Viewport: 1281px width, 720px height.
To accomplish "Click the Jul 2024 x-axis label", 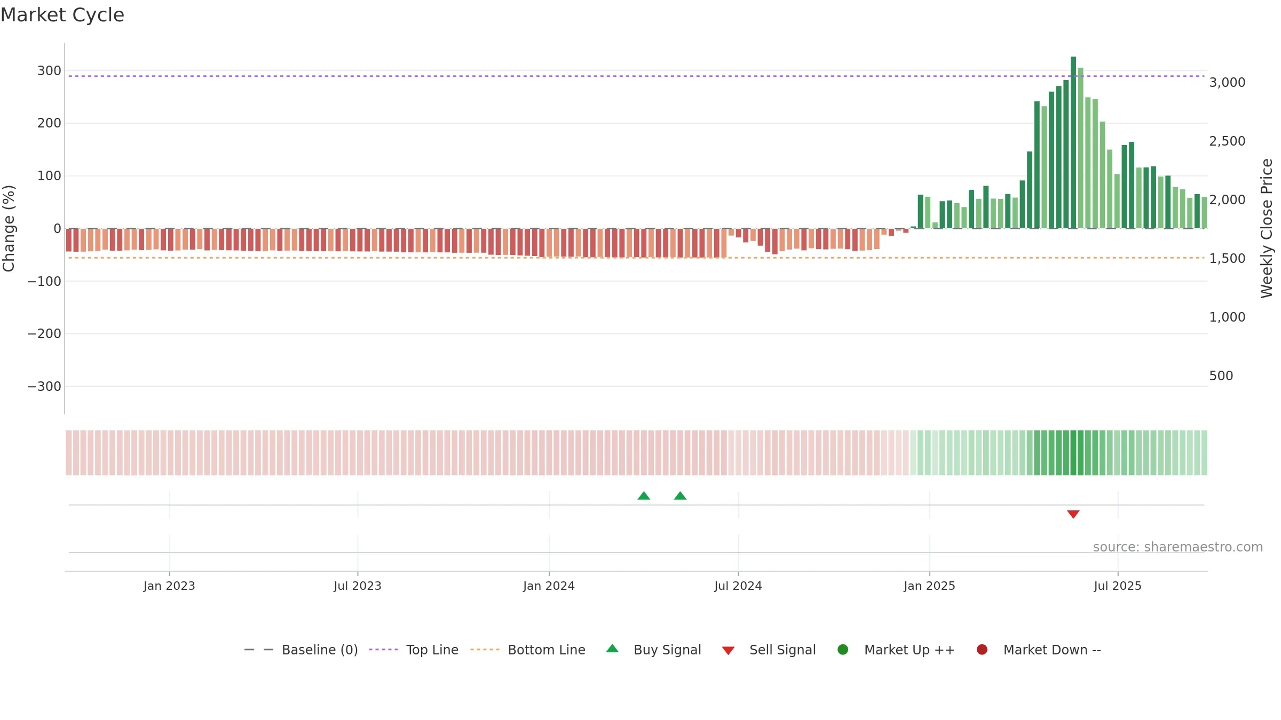I will pyautogui.click(x=738, y=586).
